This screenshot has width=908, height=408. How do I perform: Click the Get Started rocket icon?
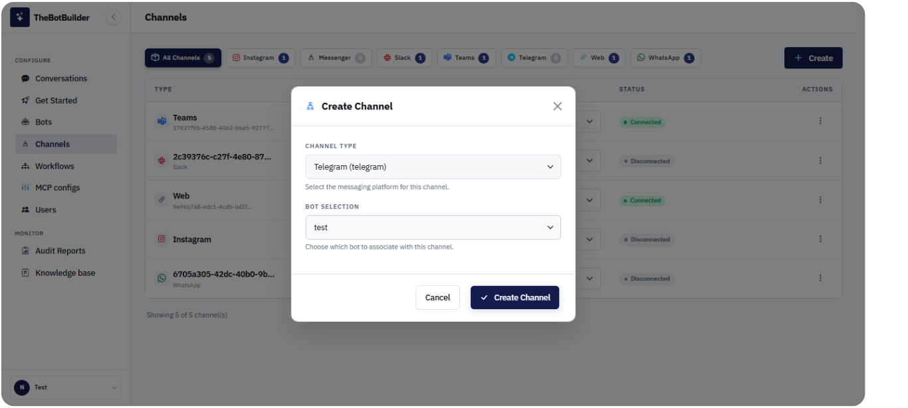pyautogui.click(x=25, y=100)
